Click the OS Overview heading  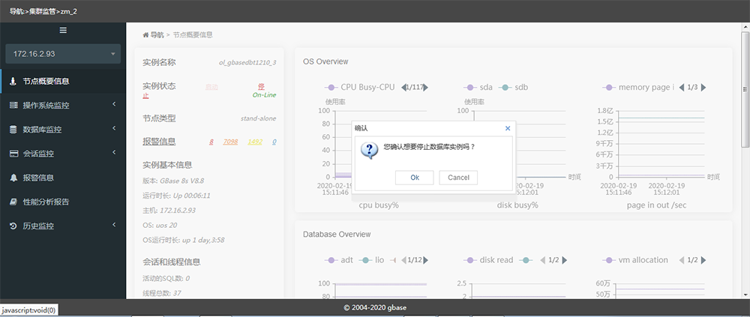click(325, 61)
